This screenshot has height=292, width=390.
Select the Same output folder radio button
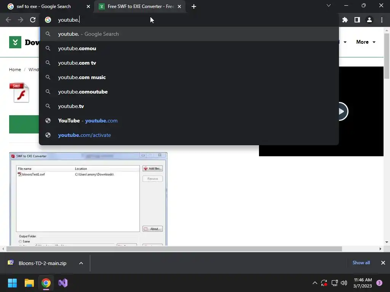[x=21, y=241]
